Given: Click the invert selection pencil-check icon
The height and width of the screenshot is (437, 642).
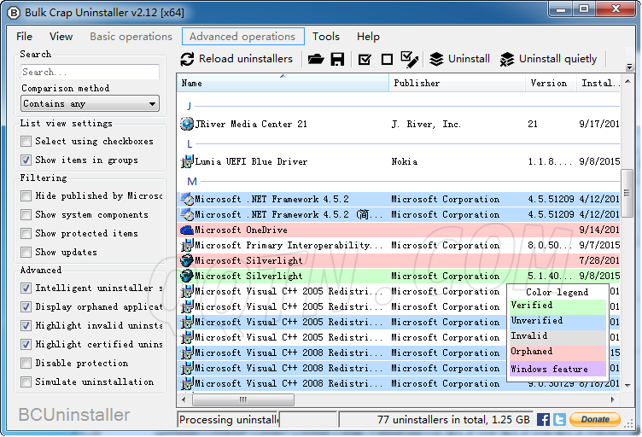Looking at the screenshot, I should click(x=409, y=59).
